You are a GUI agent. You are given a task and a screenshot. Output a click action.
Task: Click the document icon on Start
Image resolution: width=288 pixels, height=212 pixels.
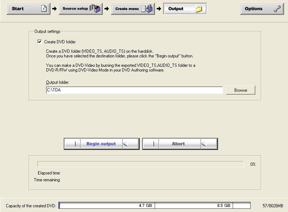pyautogui.click(x=44, y=8)
